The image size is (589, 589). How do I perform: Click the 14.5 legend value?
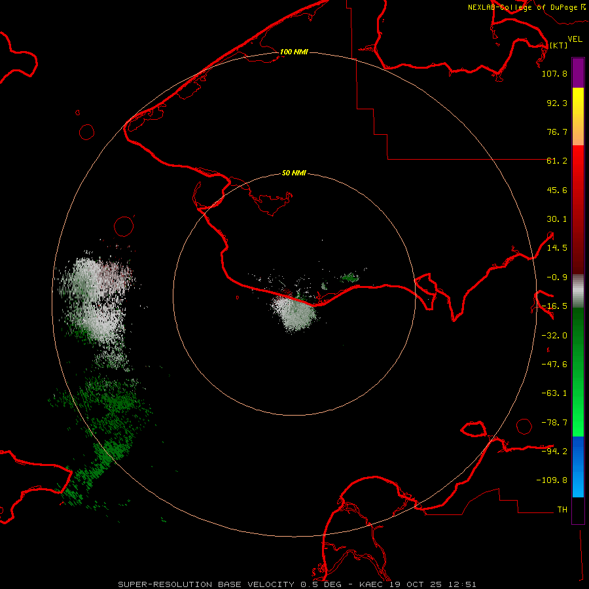[x=557, y=248]
